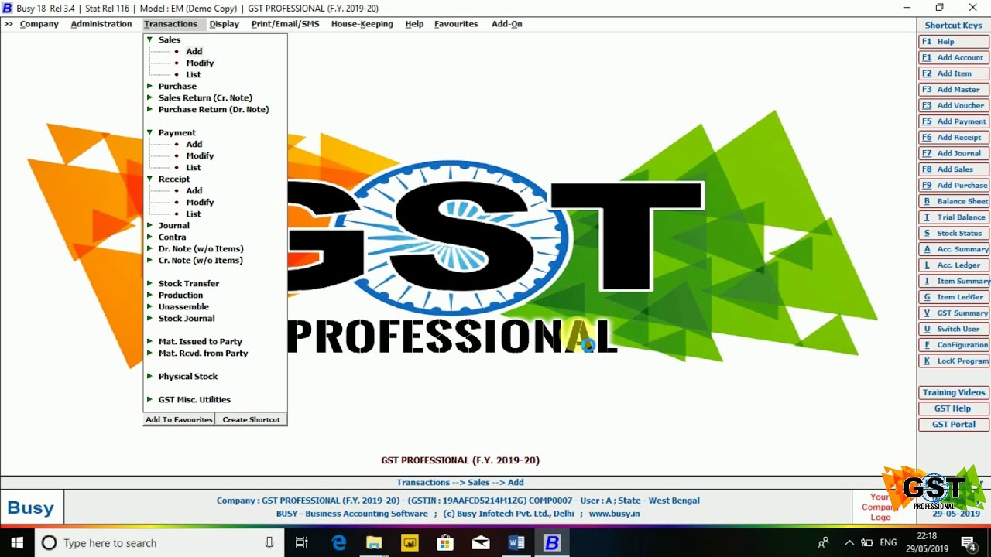Expand the Sales Return (Cr. Note) arrow

pos(149,97)
